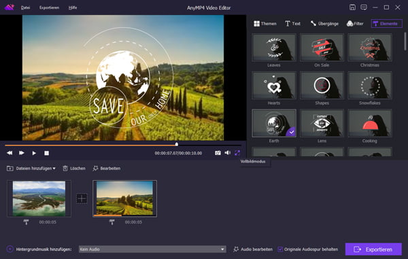
Task: Take a snapshot with the camera icon
Action: click(218, 153)
